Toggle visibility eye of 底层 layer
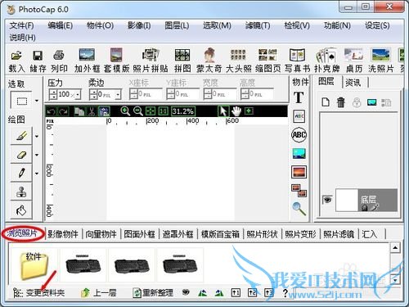 pyautogui.click(x=327, y=200)
